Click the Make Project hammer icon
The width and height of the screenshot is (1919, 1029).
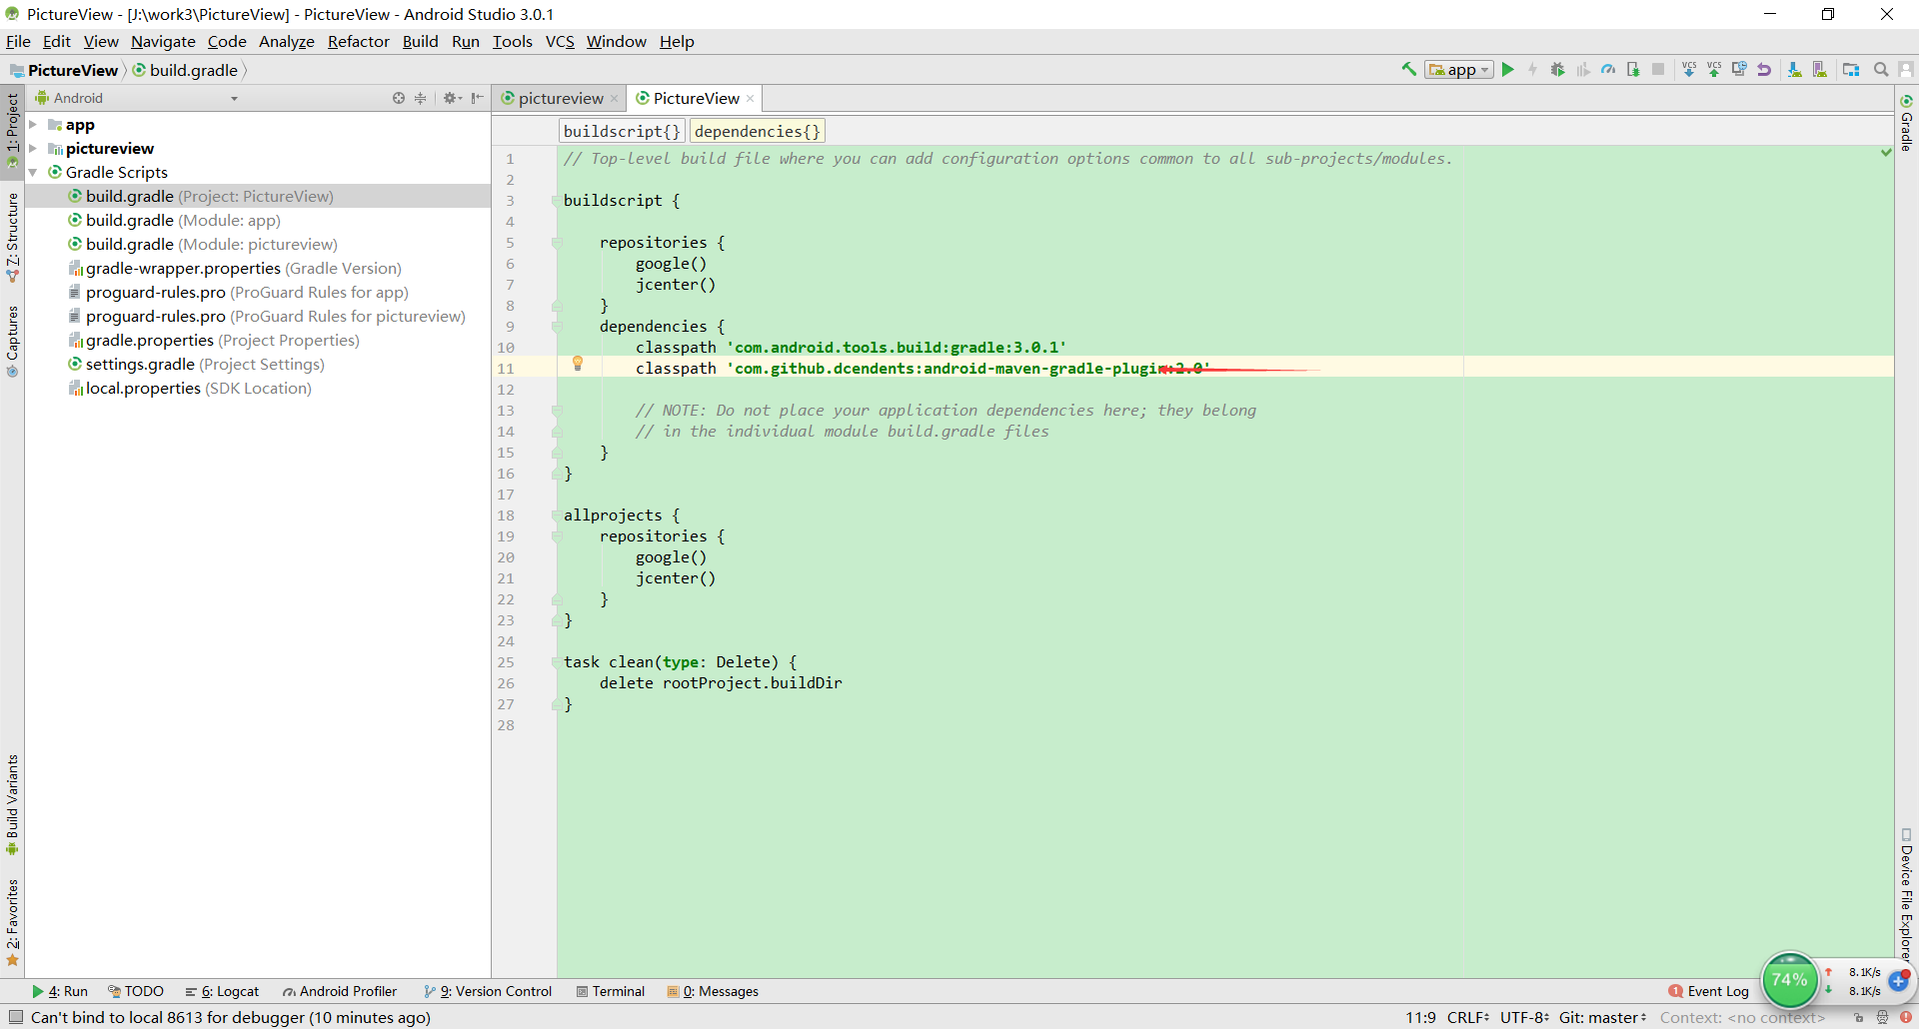[1408, 69]
